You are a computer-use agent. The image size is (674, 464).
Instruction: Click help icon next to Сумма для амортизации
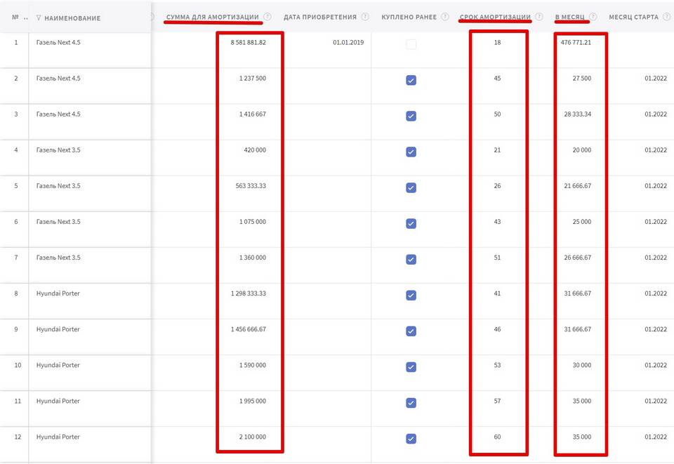(267, 17)
